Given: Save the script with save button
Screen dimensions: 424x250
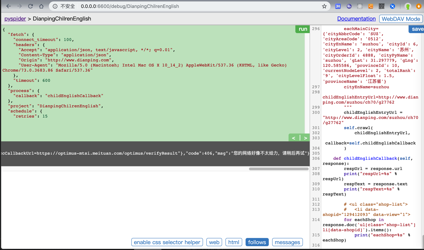Looking at the screenshot, I should pyautogui.click(x=417, y=29).
